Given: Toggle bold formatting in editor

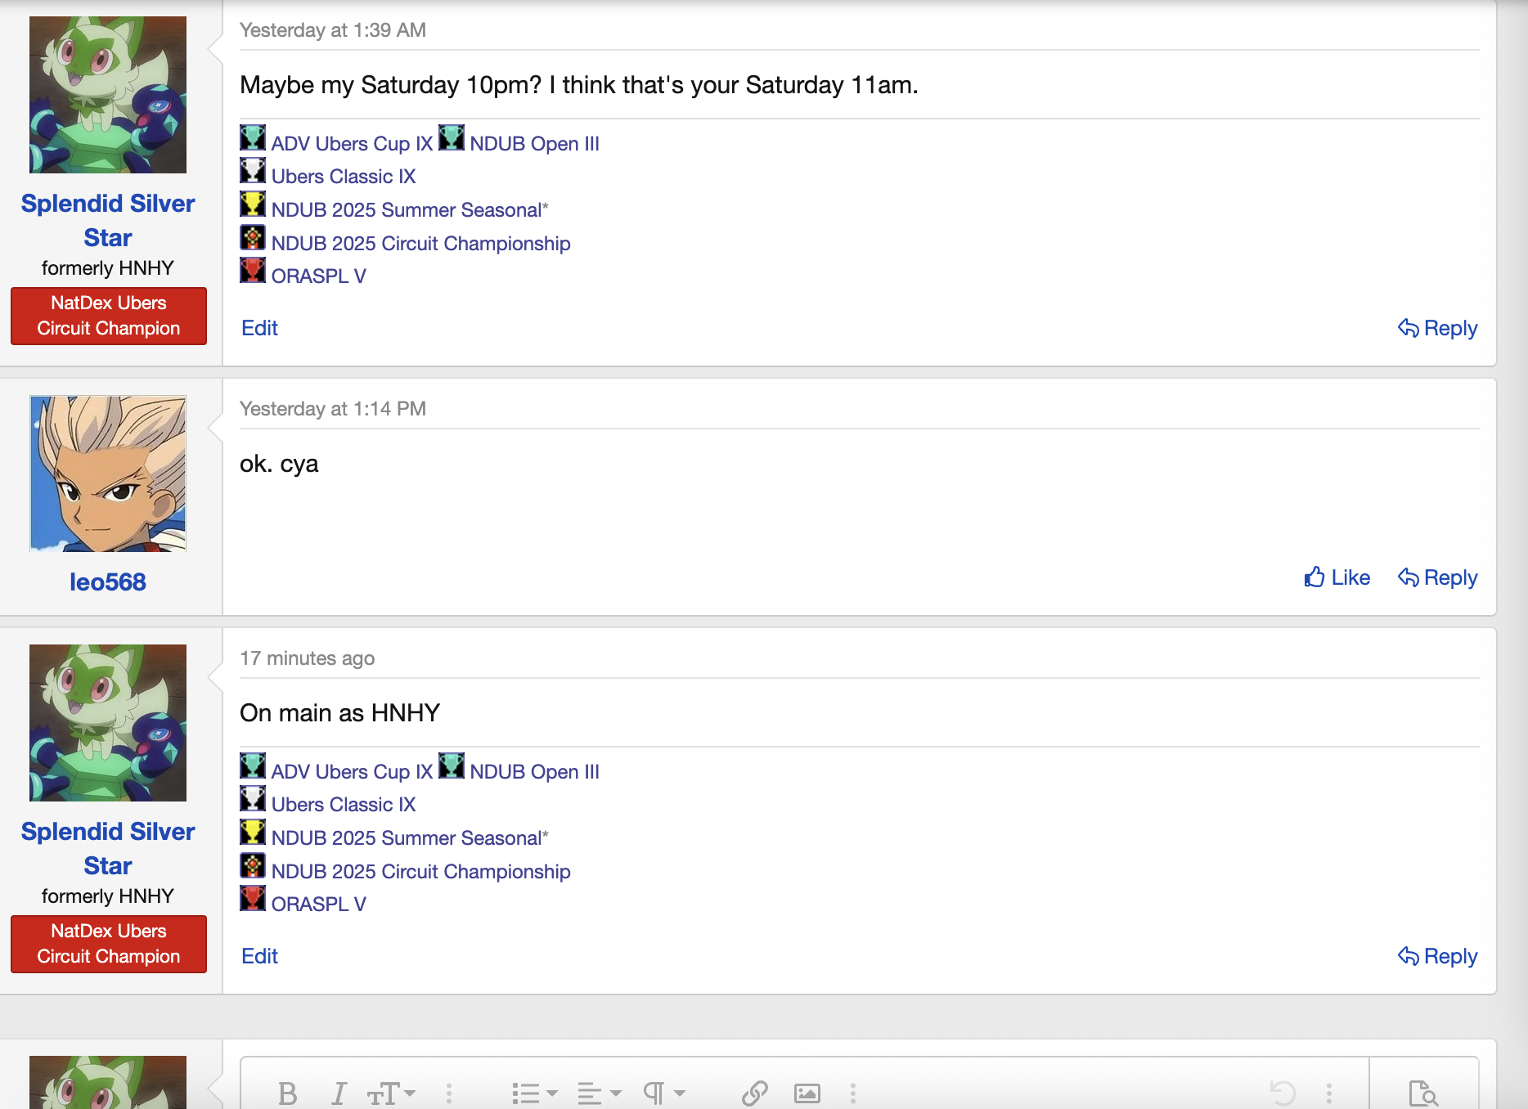Looking at the screenshot, I should 287,1093.
